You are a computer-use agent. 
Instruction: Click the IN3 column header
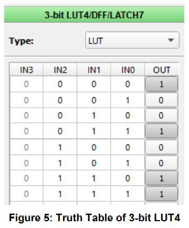tap(26, 70)
